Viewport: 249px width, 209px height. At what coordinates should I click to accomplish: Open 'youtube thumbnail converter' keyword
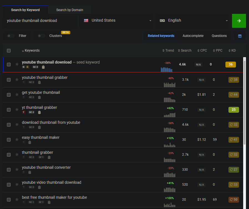tap(46, 167)
